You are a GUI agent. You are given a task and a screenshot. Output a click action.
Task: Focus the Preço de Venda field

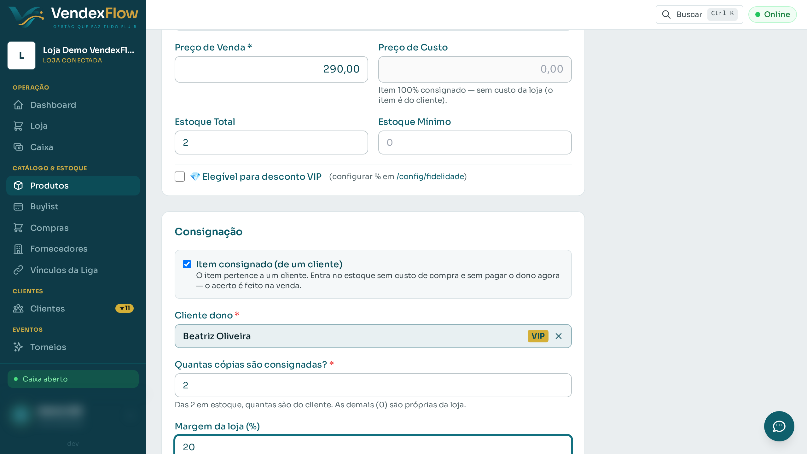pyautogui.click(x=271, y=69)
